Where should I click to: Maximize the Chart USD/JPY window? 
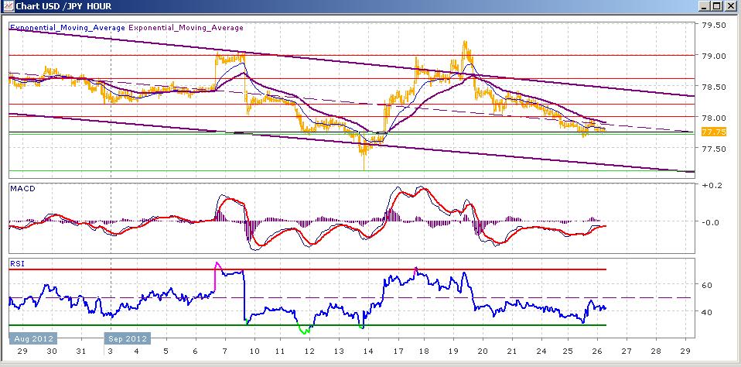coord(717,6)
